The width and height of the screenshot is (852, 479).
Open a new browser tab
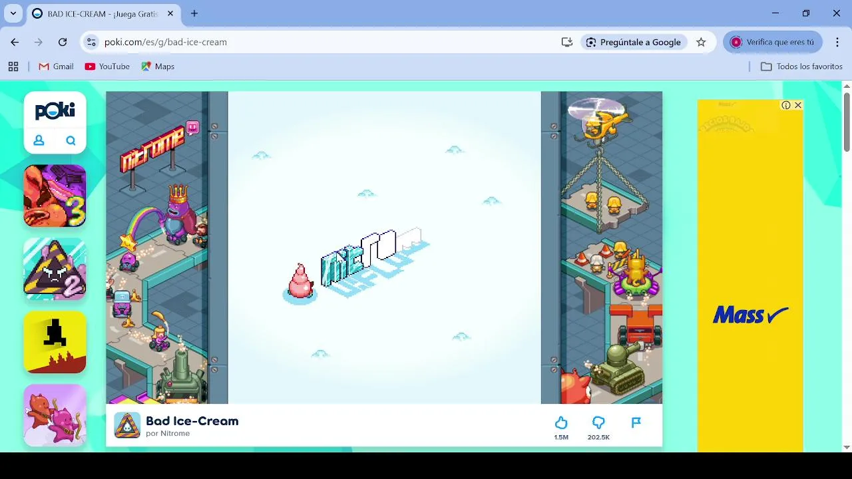pos(194,13)
